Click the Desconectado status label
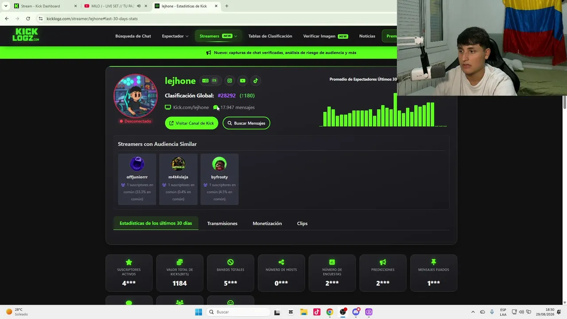The image size is (567, 319). 135,121
